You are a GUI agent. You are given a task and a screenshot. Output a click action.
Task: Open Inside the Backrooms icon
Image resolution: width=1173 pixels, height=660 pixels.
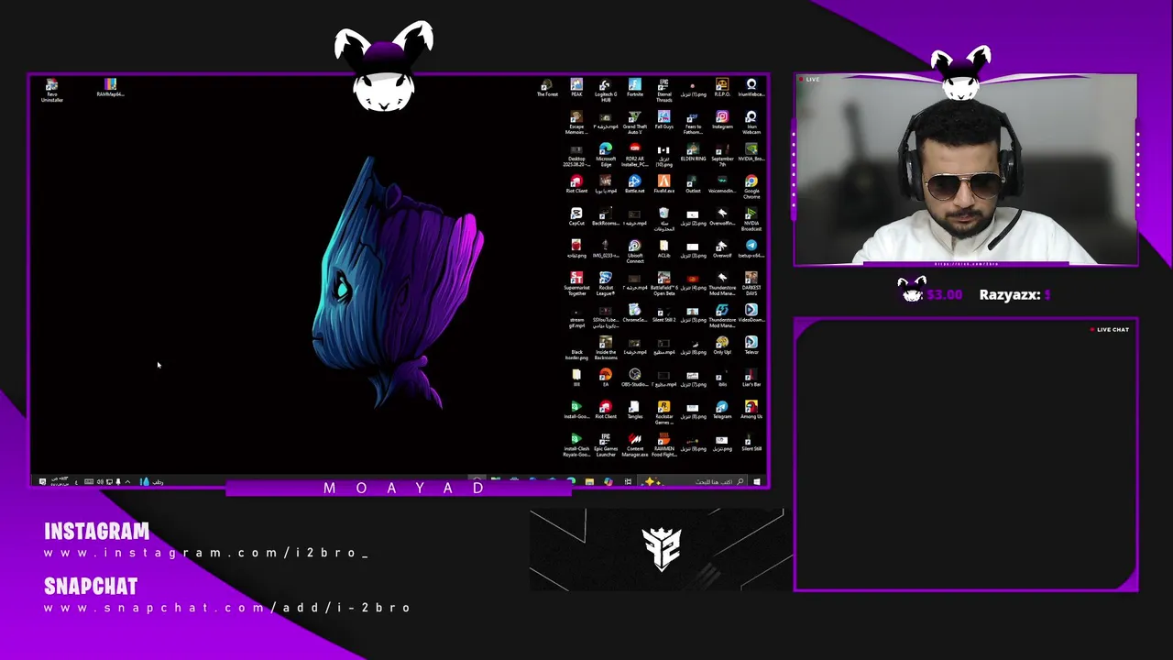click(605, 347)
